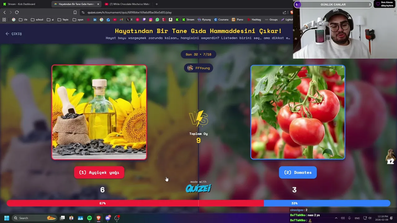Open the WhatsApp bookmark icon
The image size is (397, 223).
157,20
